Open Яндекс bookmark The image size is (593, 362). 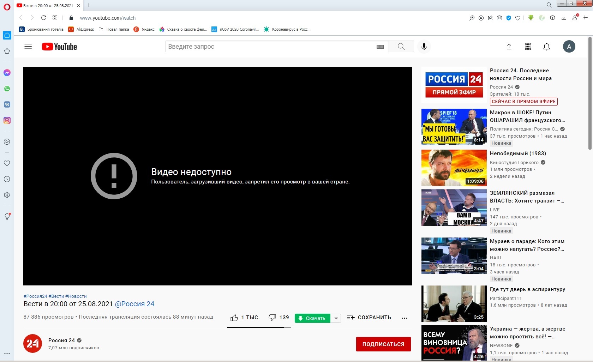[144, 29]
